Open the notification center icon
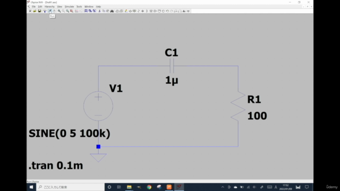The height and width of the screenshot is (191, 340). [x=307, y=187]
